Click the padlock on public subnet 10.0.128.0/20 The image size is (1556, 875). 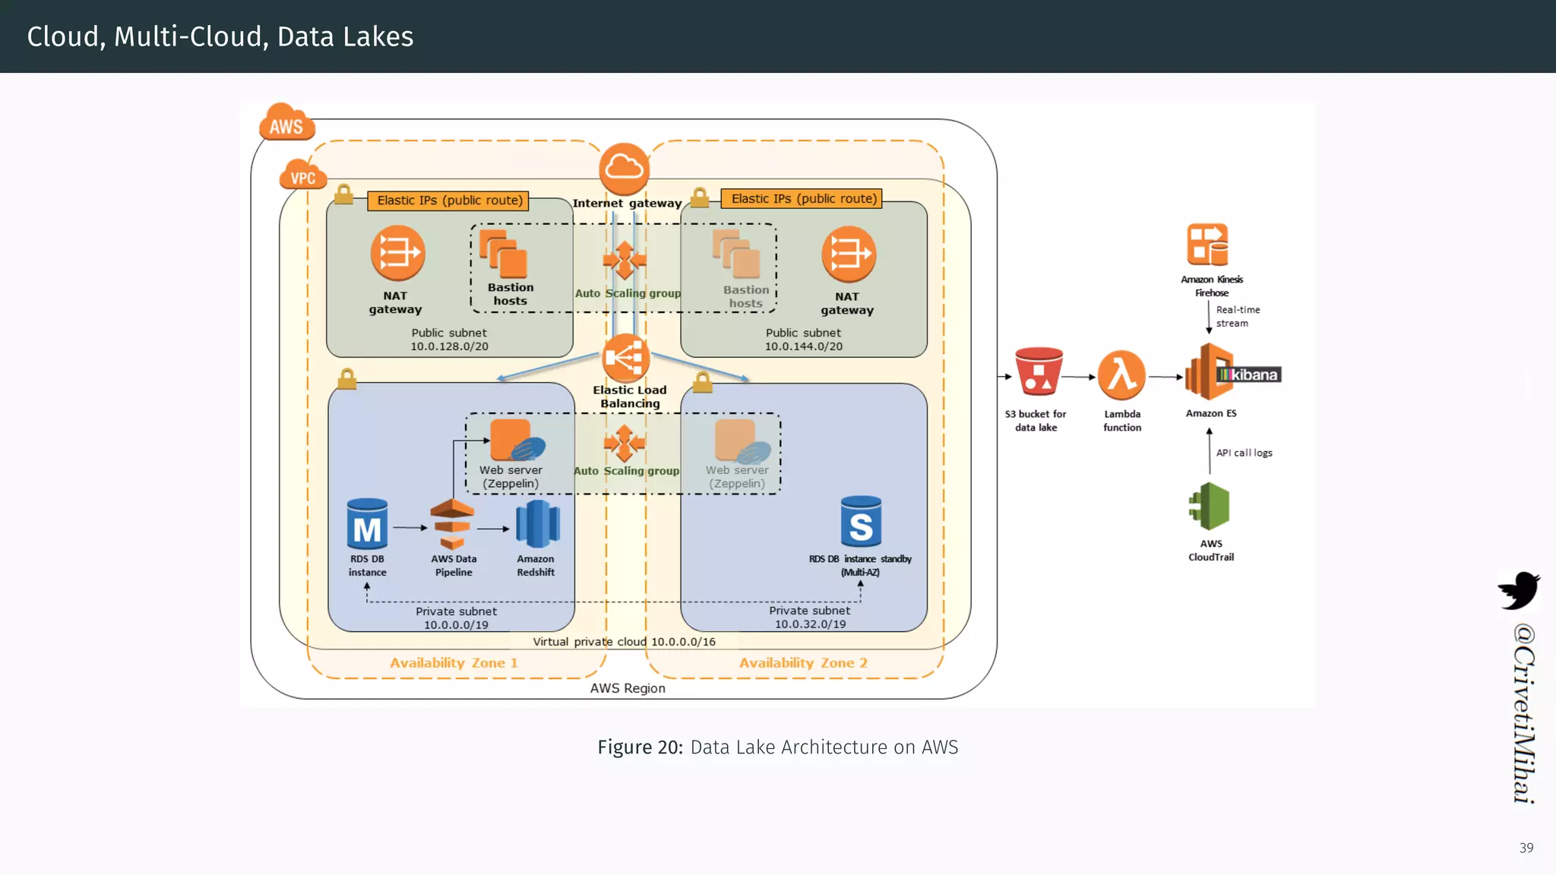click(344, 194)
